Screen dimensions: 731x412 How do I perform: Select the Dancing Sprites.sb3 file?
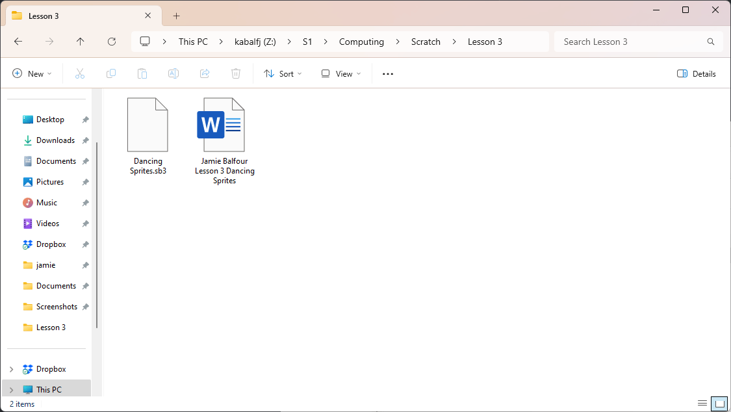point(147,136)
